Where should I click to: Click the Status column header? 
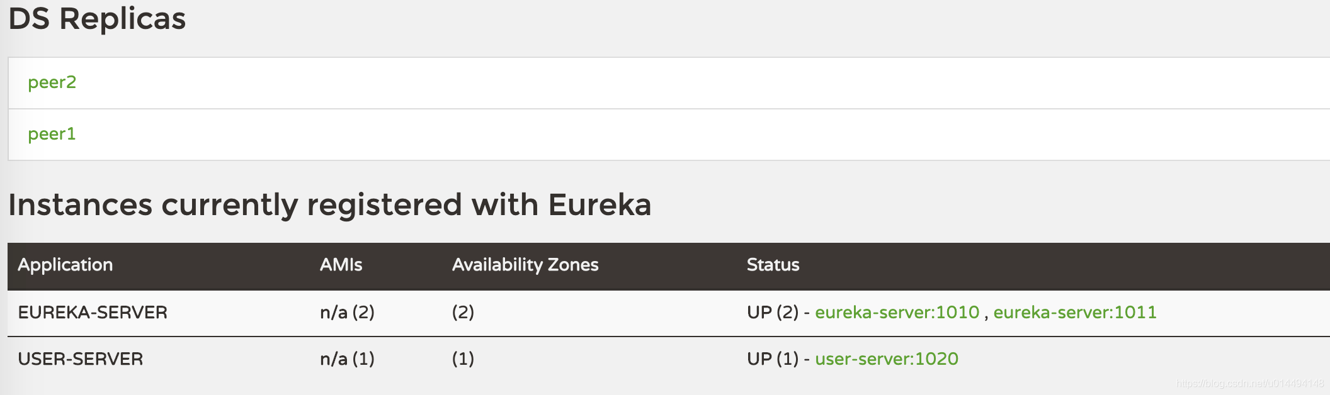(772, 265)
